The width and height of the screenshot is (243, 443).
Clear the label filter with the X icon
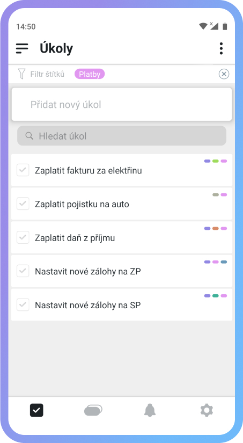coord(224,74)
